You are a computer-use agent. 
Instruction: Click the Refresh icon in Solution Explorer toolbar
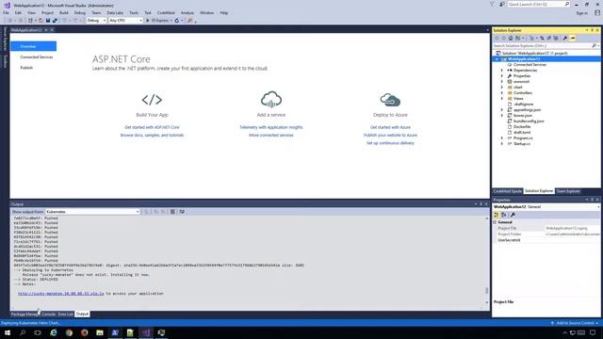pyautogui.click(x=542, y=38)
